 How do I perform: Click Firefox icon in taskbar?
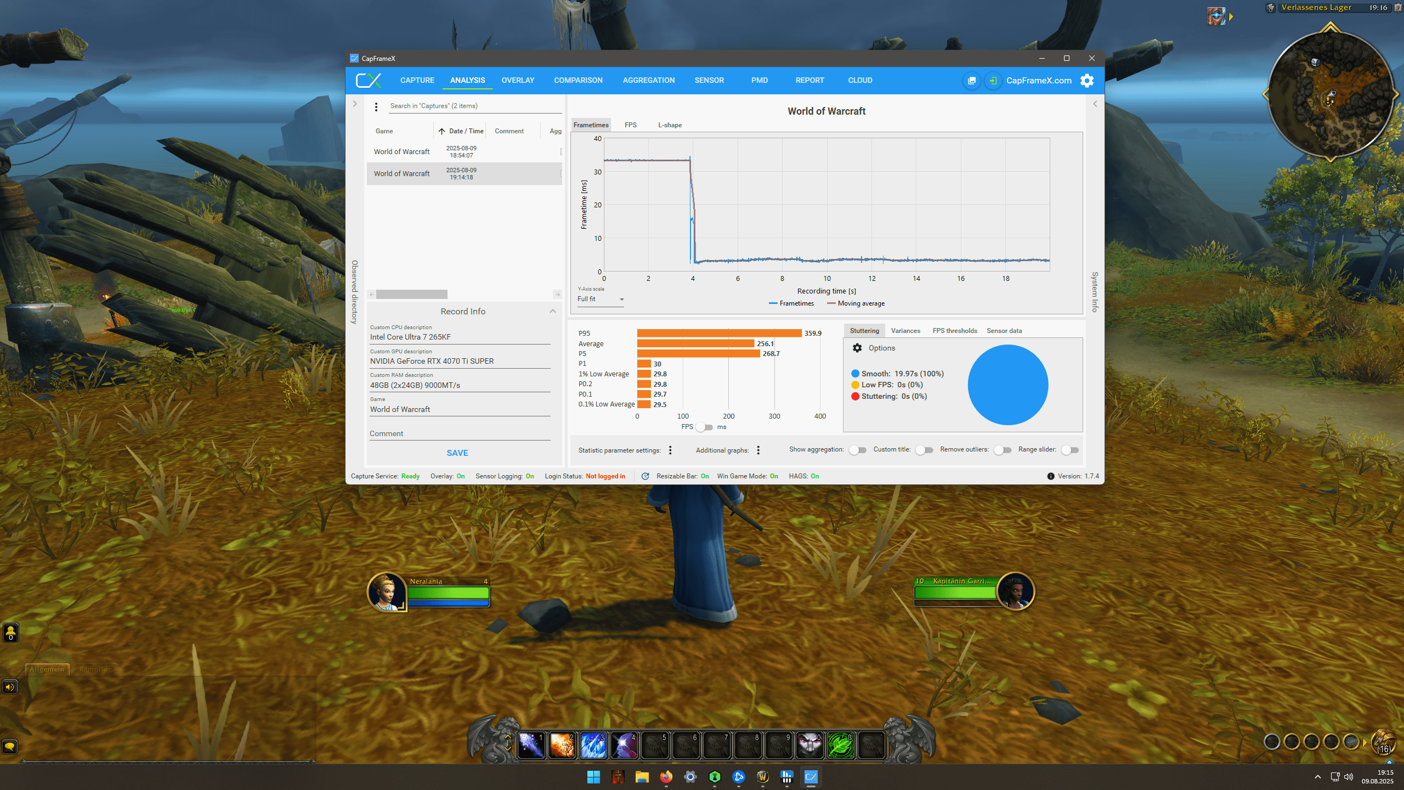[666, 777]
